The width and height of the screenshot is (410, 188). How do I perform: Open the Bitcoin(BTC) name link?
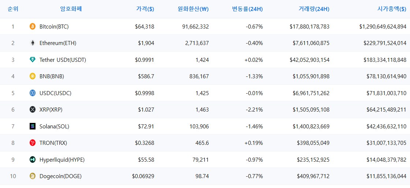pyautogui.click(x=54, y=26)
